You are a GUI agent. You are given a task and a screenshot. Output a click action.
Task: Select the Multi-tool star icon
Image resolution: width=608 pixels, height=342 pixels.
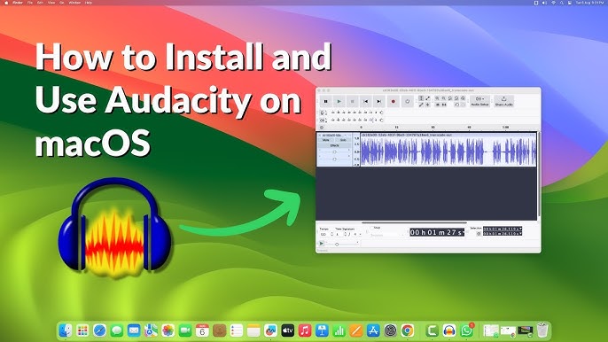tap(428, 105)
